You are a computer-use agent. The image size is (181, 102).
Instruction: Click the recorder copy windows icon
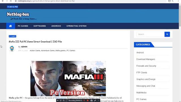click(61, 101)
